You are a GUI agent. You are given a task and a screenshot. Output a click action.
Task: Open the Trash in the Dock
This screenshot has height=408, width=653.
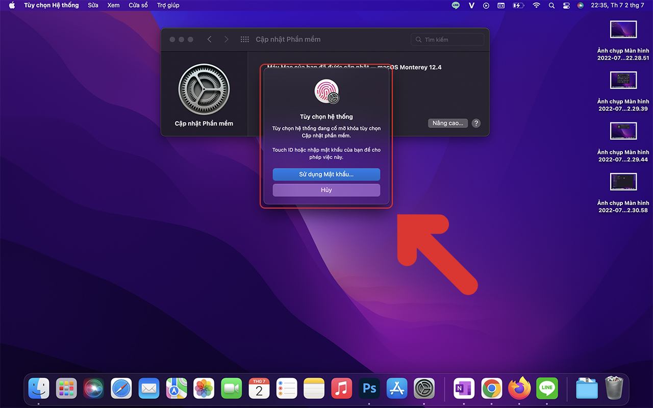[x=614, y=389]
